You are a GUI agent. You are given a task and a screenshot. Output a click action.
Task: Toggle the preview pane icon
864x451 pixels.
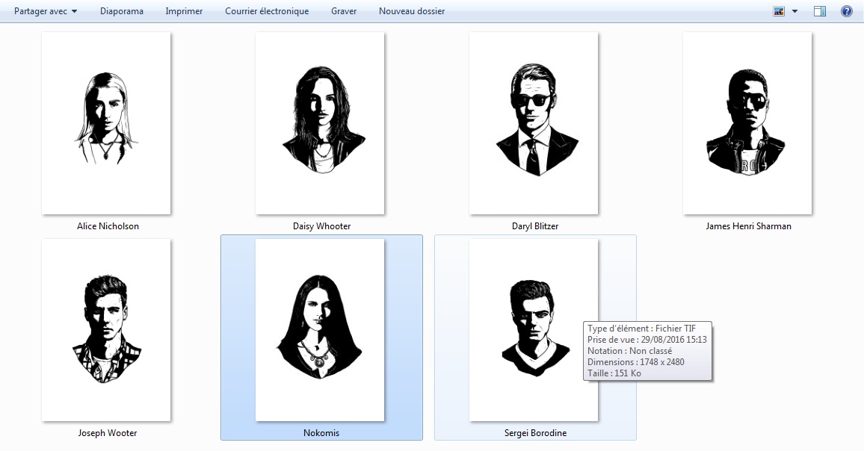click(x=819, y=11)
